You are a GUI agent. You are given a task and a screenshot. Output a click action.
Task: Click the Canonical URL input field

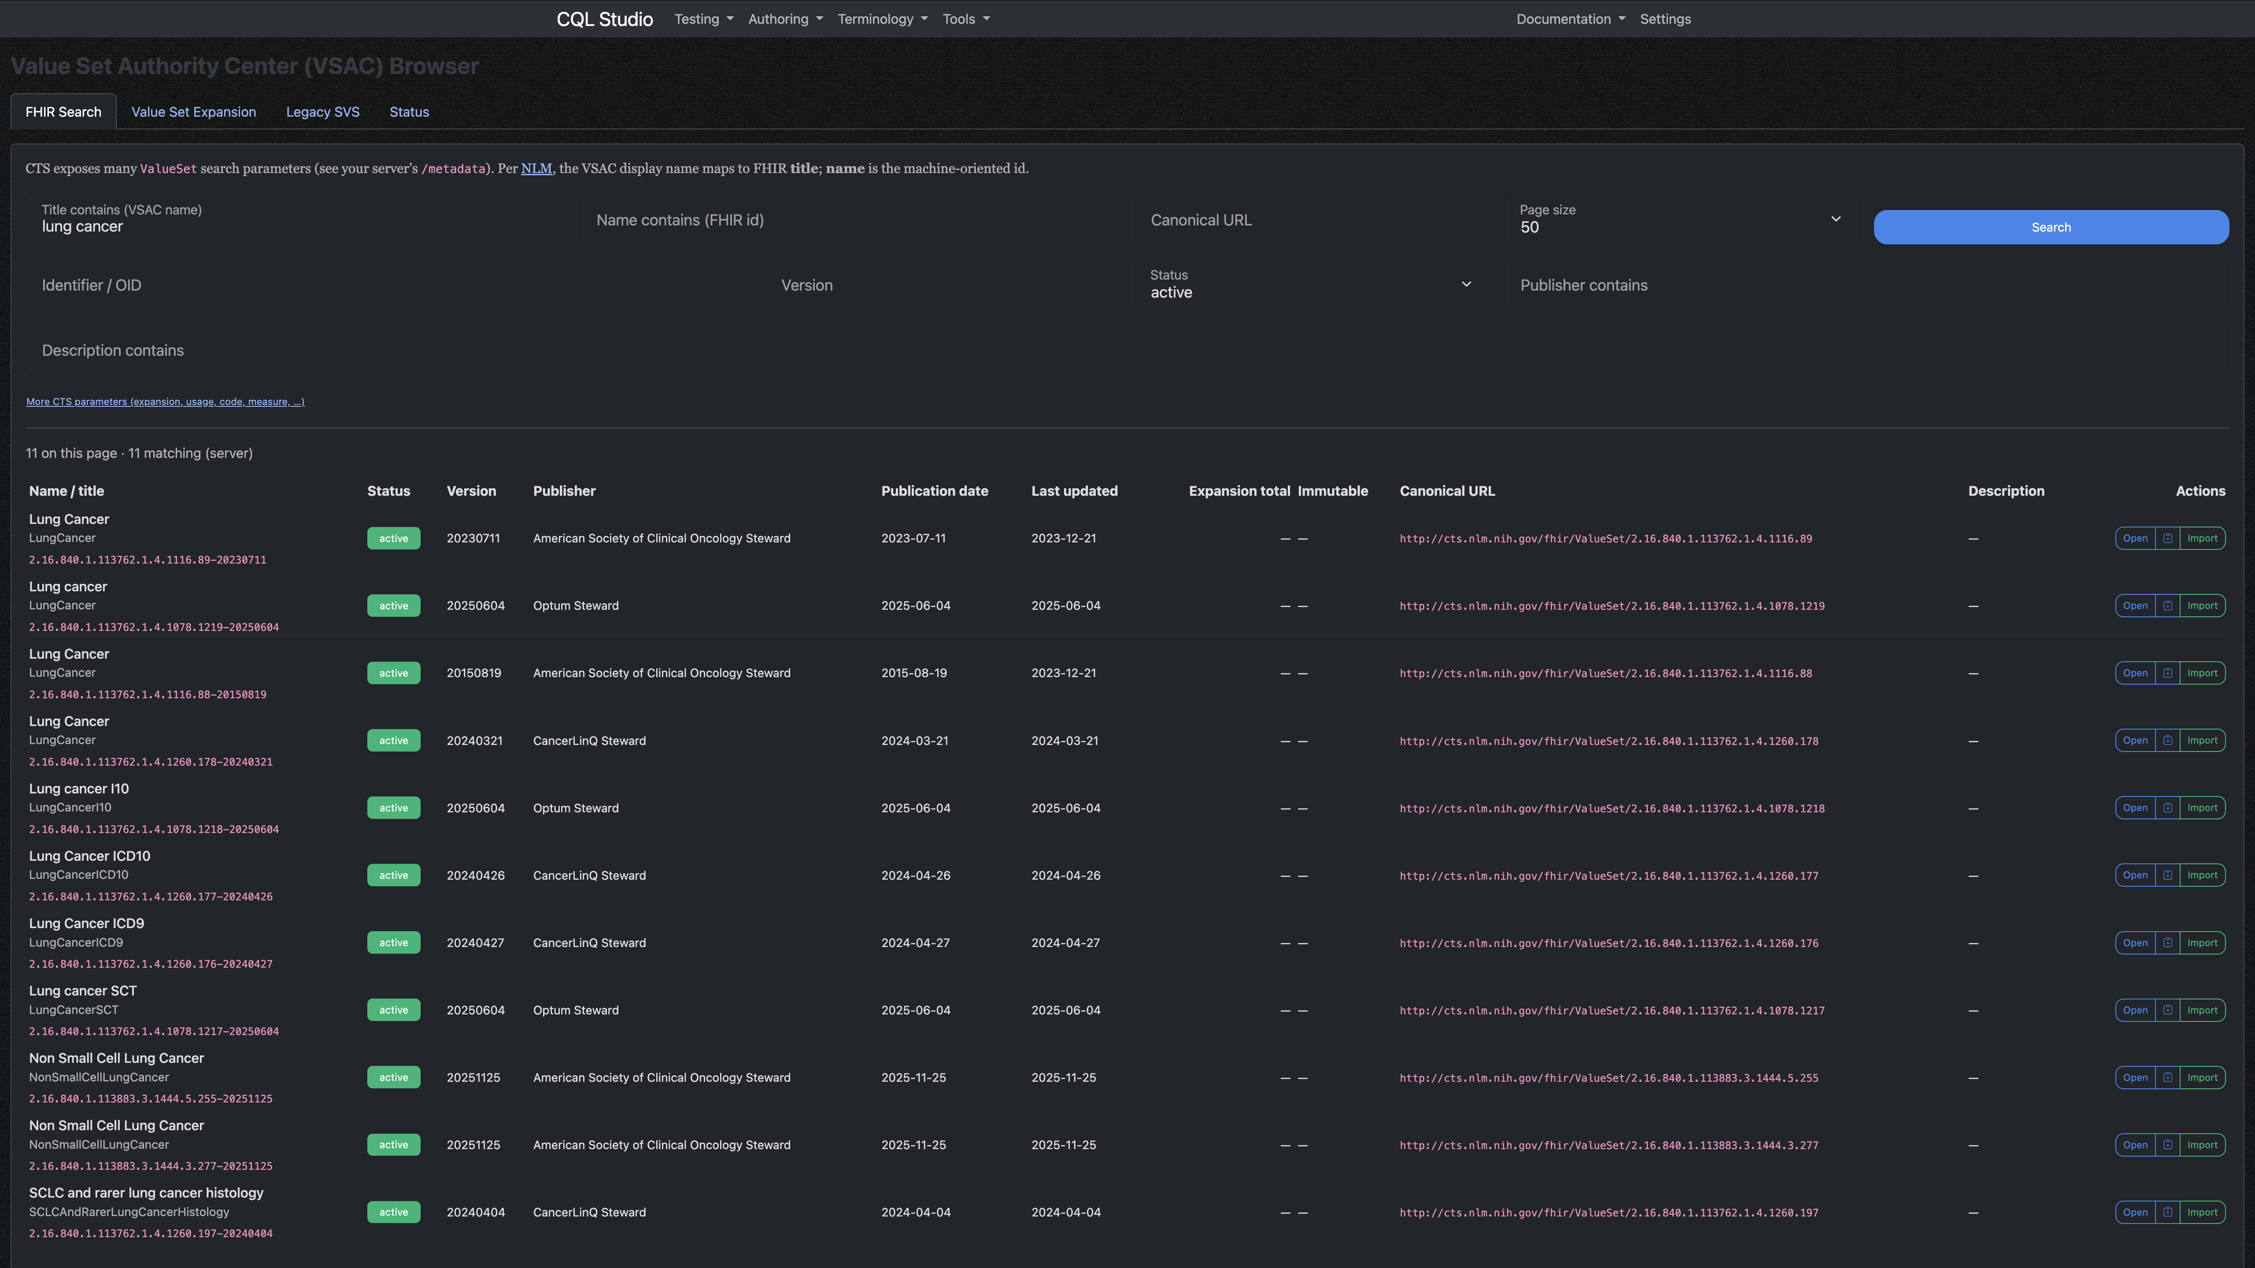click(1311, 220)
